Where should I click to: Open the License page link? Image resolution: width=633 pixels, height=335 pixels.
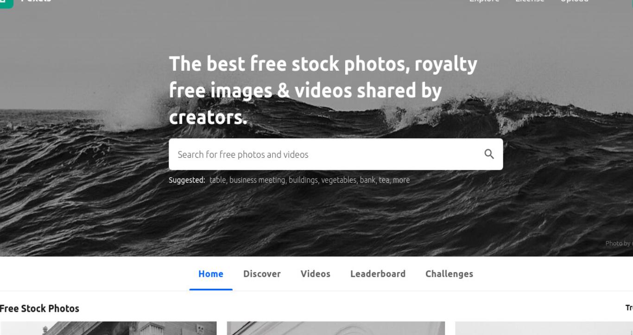530,1
